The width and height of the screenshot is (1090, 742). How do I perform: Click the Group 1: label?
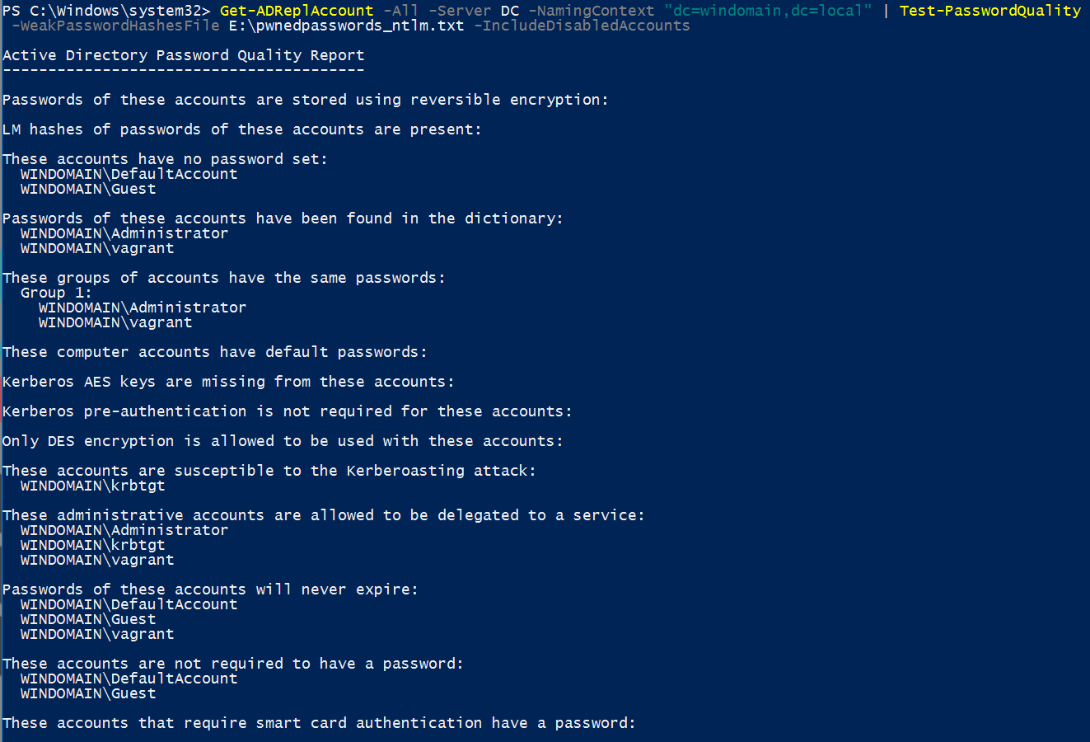[56, 293]
